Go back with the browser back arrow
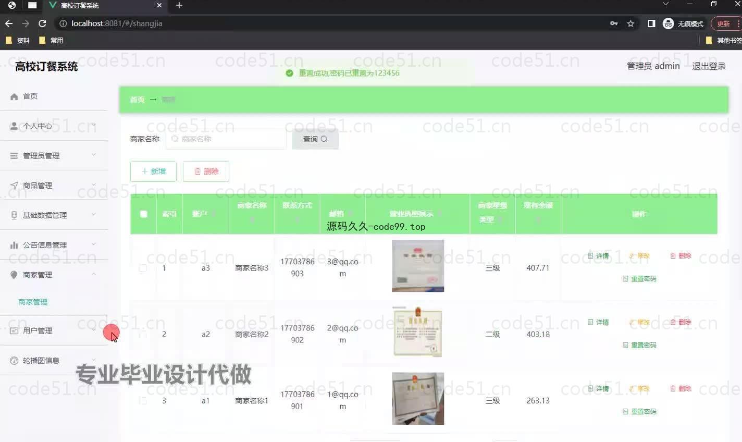Image resolution: width=742 pixels, height=442 pixels. pos(8,23)
